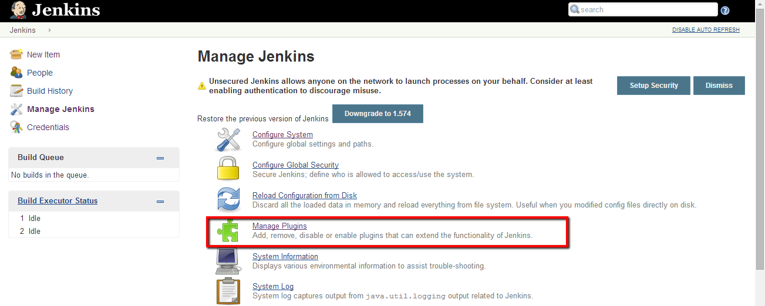
Task: Click the Setup Security button
Action: click(x=654, y=86)
